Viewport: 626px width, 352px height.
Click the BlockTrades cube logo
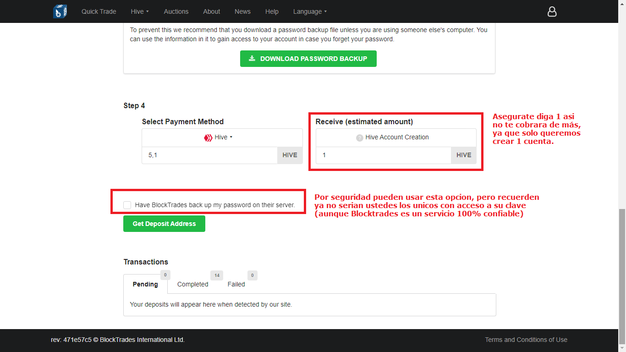pos(60,11)
